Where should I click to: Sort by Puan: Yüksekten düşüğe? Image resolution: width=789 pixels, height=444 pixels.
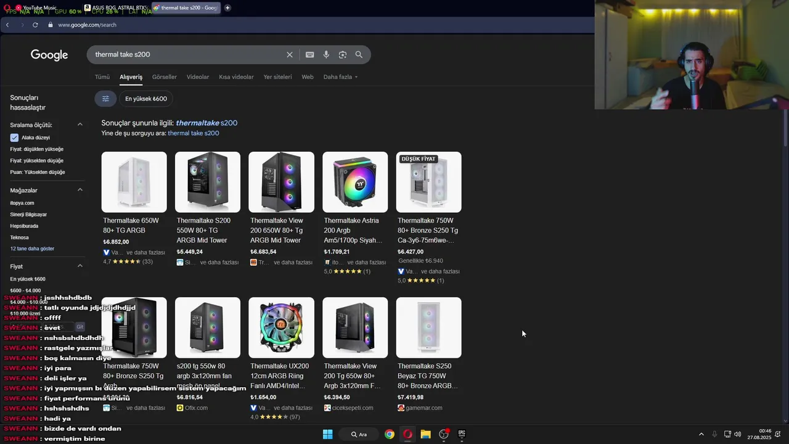point(38,172)
